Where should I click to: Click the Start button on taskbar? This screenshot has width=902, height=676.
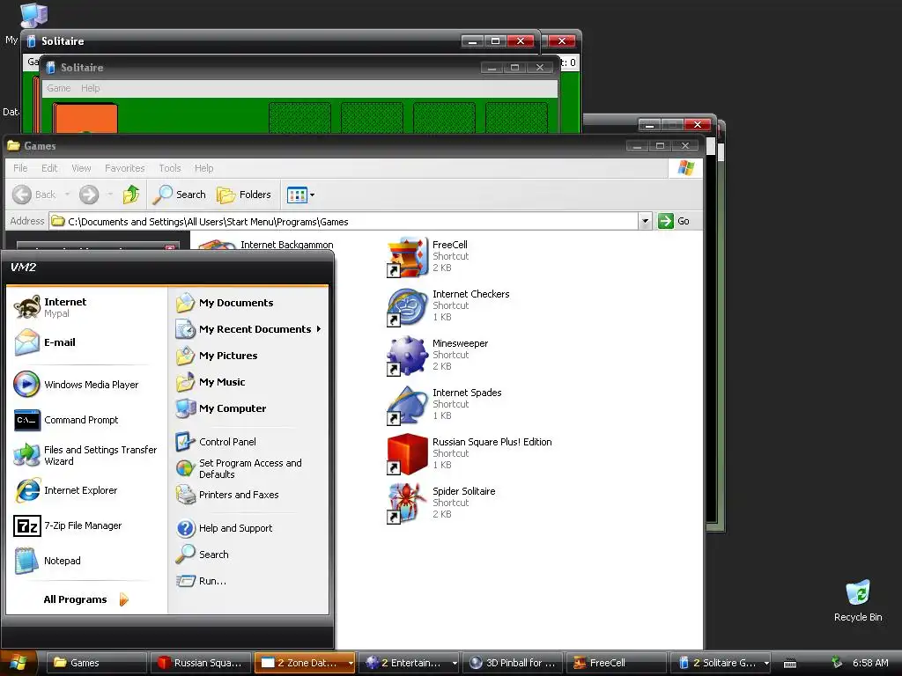click(18, 663)
